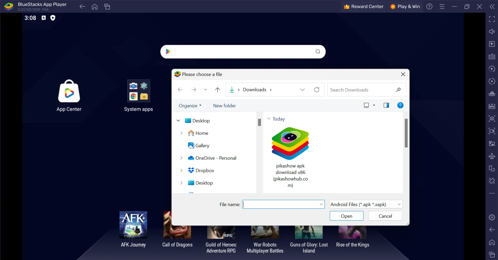
Task: Open recent locations dropdown in file dialog
Action: pos(205,90)
